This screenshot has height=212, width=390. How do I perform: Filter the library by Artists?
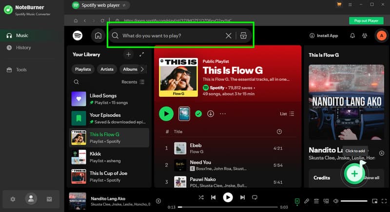pos(107,69)
